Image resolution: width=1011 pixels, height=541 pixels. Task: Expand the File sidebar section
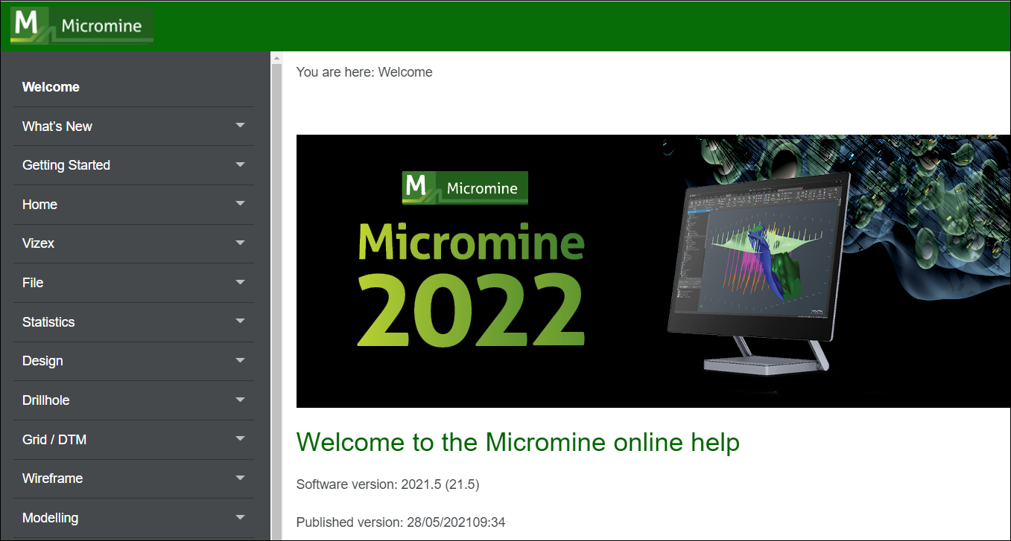240,283
